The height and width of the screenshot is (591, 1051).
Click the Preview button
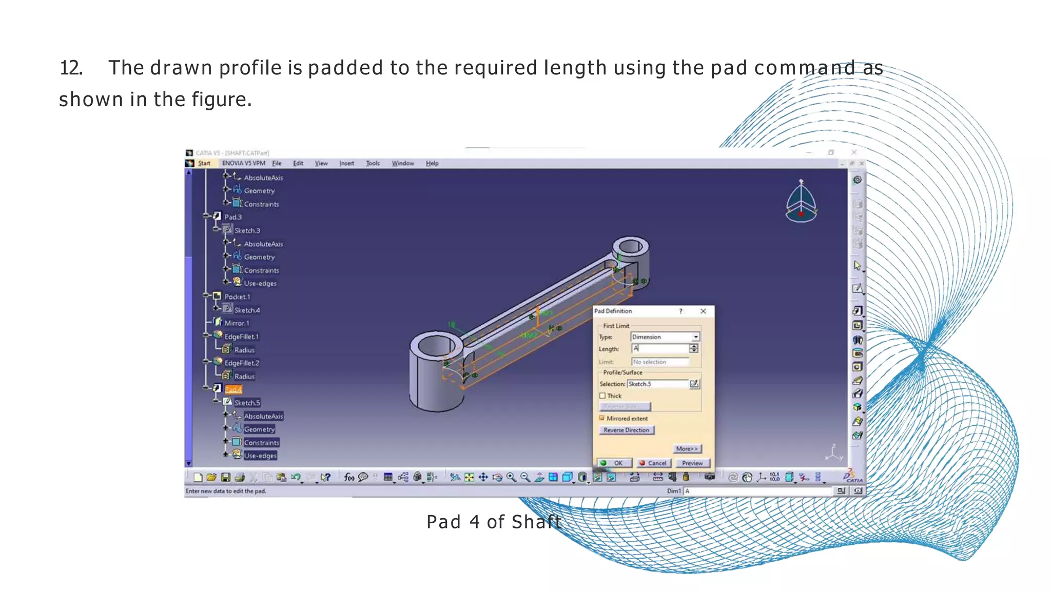tap(692, 463)
